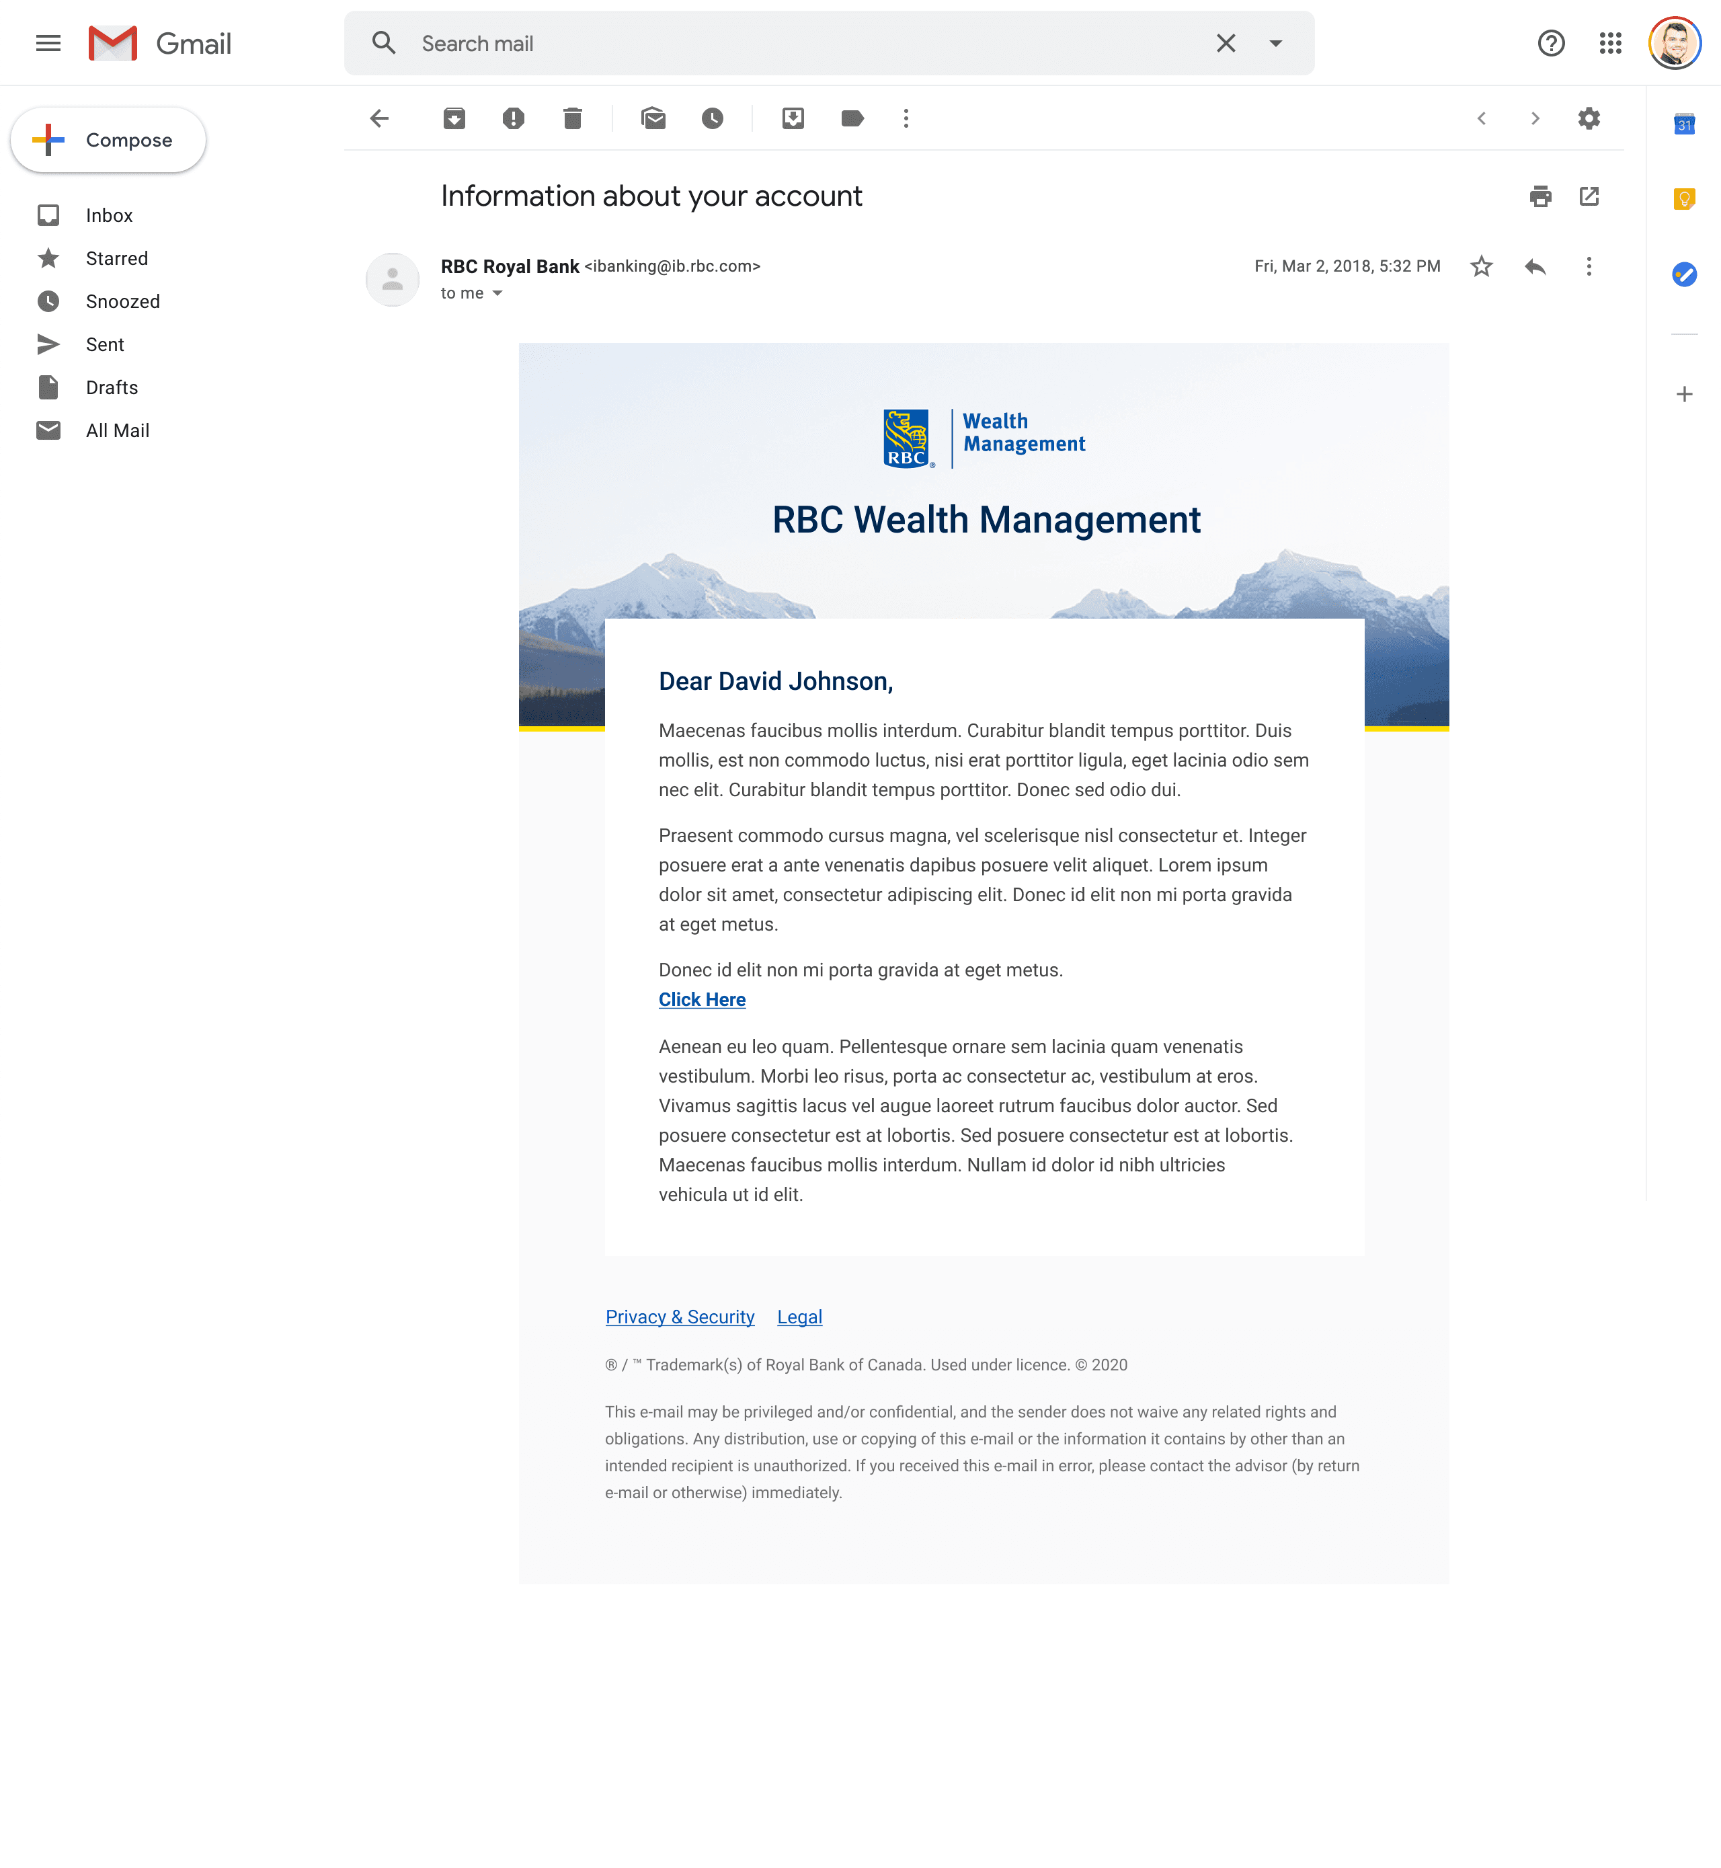Reply using the reply arrow icon
1721x1868 pixels.
coord(1535,266)
